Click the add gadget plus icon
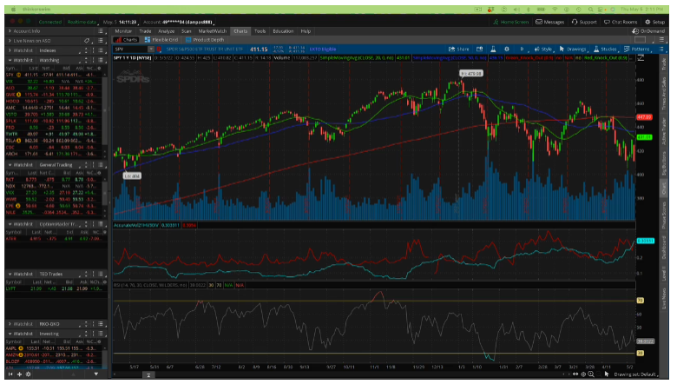Viewport: 677px width, 384px height. 19,374
